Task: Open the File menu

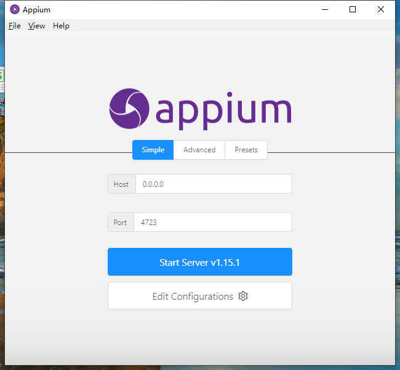Action: pyautogui.click(x=15, y=26)
